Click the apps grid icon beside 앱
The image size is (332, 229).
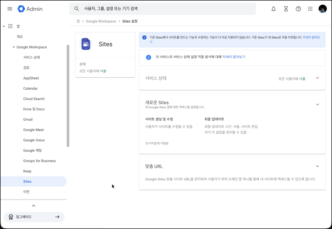10,26
